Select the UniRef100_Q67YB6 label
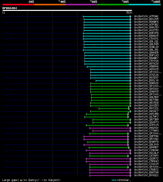Screen dimensions: 163x182 click(146, 100)
